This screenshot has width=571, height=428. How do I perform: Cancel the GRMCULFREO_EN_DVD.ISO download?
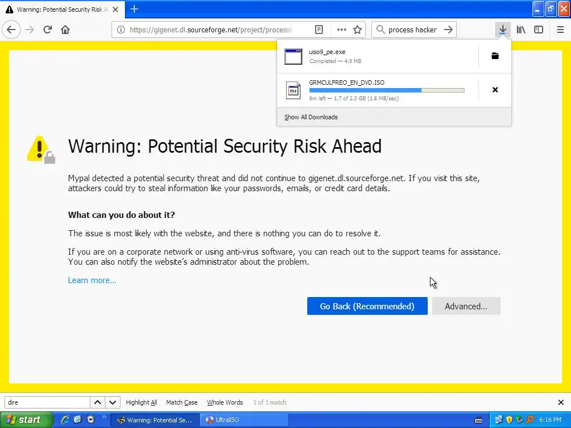point(495,90)
